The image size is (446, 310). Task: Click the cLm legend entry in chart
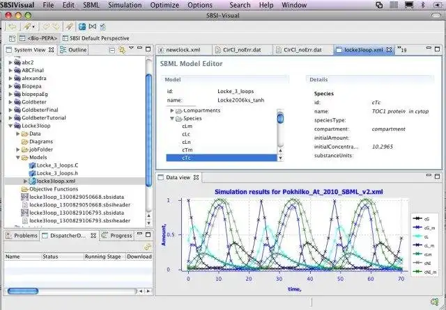(x=422, y=254)
